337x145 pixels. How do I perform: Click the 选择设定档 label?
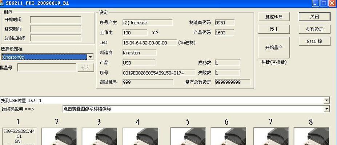[x=12, y=49]
